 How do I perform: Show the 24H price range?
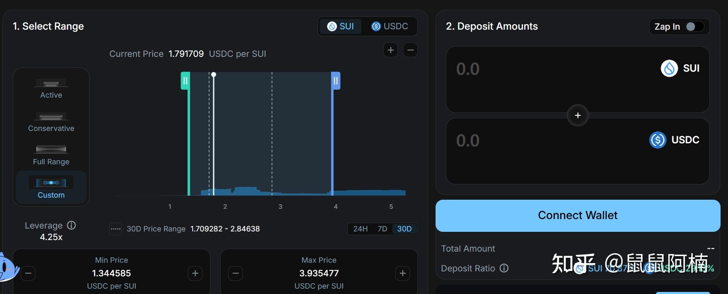[x=360, y=229]
